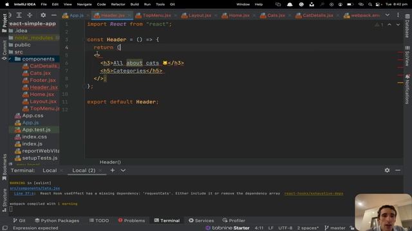
Task: Collapse the components folder
Action: [x=10, y=59]
